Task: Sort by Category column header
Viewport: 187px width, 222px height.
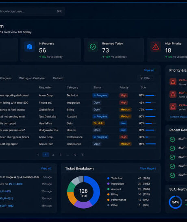Action: pos(72,87)
